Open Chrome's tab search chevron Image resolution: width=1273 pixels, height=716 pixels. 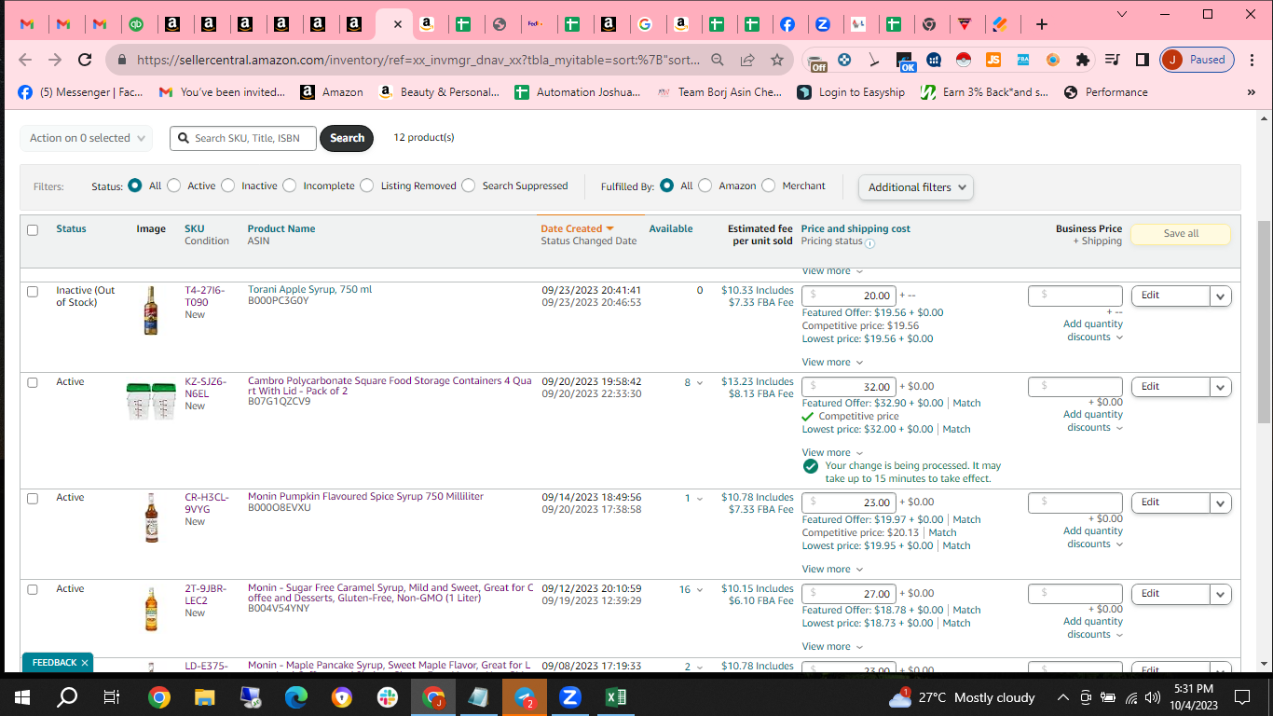point(1122,14)
